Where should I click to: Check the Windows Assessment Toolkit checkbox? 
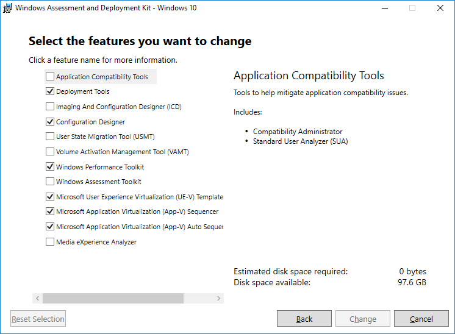coord(50,182)
